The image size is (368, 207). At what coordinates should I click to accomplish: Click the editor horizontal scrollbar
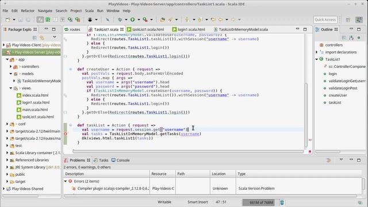[188, 151]
